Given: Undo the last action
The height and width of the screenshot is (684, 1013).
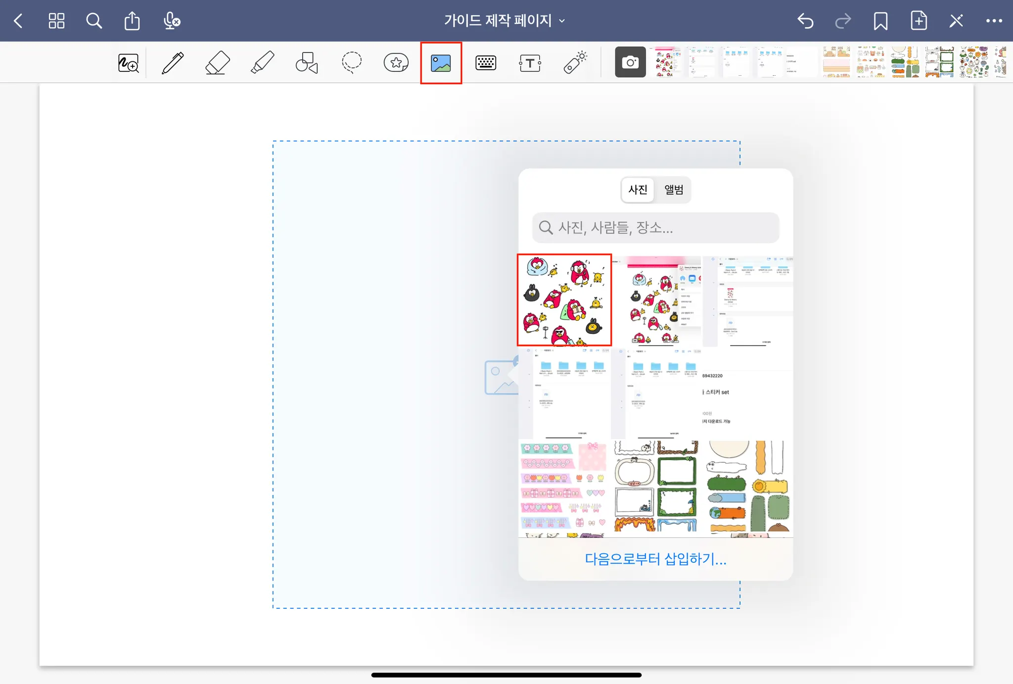Looking at the screenshot, I should tap(805, 21).
